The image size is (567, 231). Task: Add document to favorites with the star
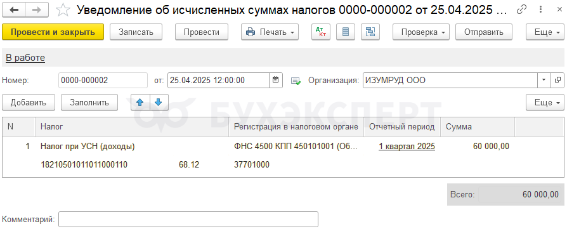coord(63,10)
